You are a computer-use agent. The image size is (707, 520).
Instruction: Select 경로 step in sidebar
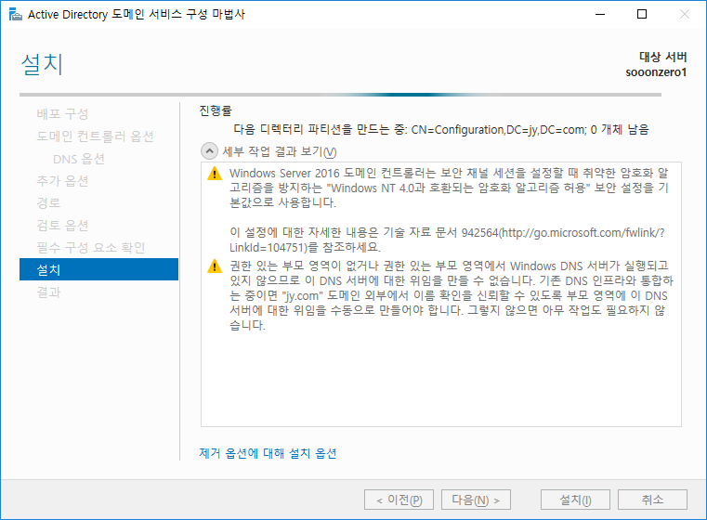(48, 202)
